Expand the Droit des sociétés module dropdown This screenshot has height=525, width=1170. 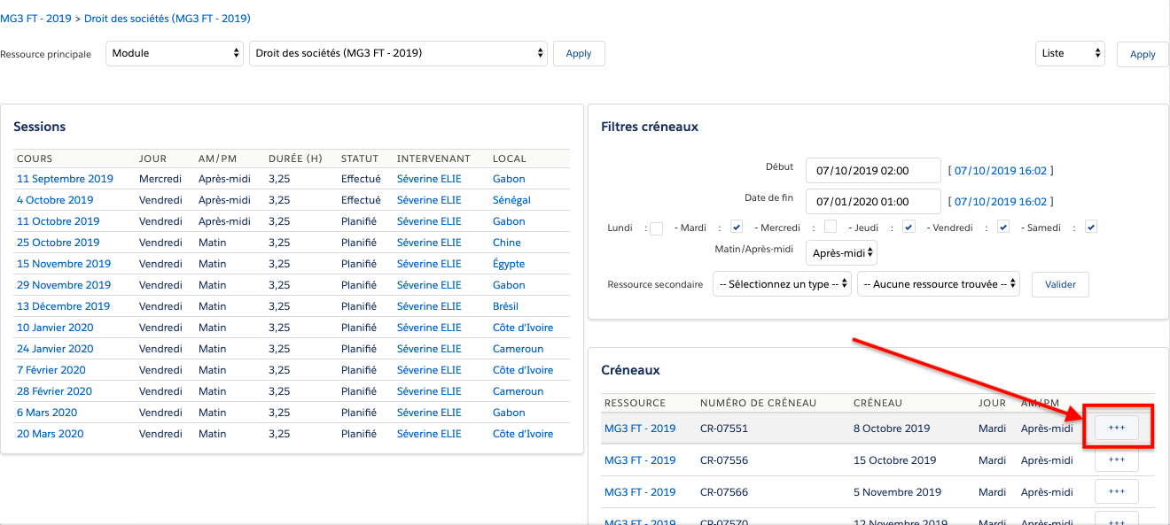point(398,53)
